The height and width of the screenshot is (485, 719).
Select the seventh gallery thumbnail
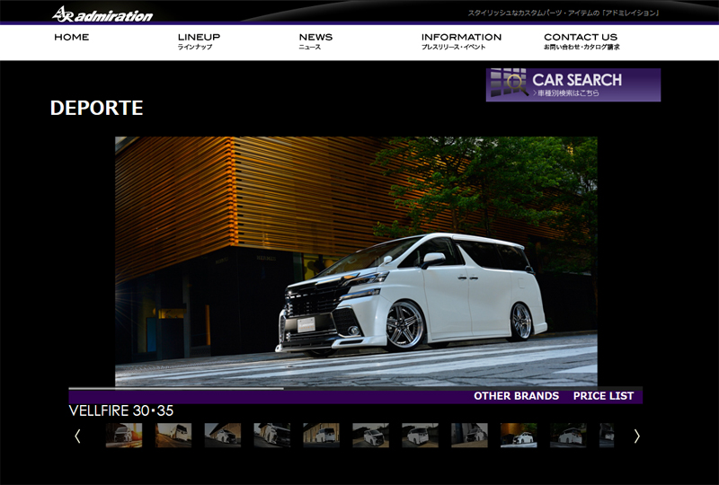pos(420,436)
